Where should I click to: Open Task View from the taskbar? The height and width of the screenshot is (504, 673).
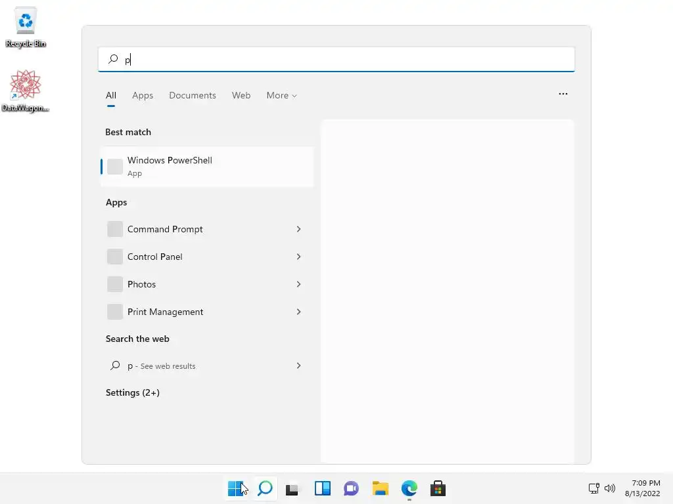point(292,488)
